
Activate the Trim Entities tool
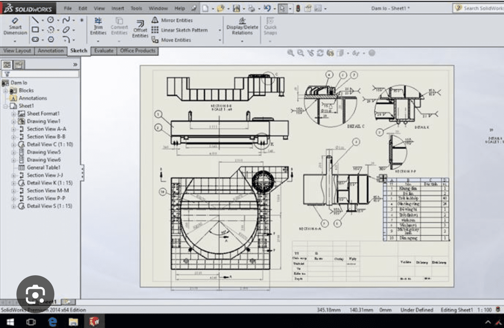point(98,27)
